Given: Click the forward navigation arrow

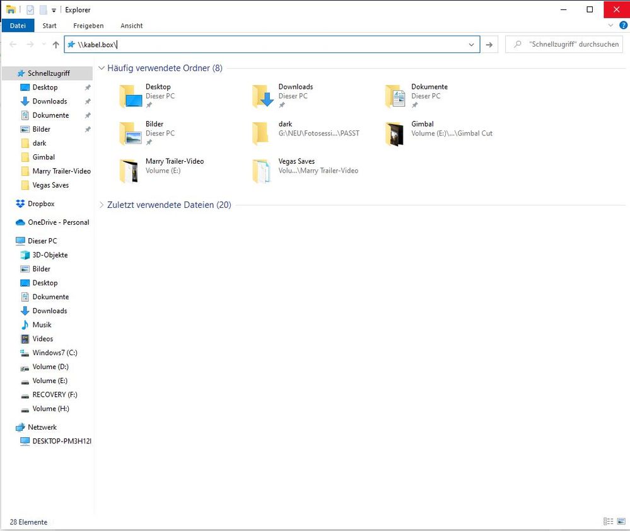Looking at the screenshot, I should coord(30,45).
